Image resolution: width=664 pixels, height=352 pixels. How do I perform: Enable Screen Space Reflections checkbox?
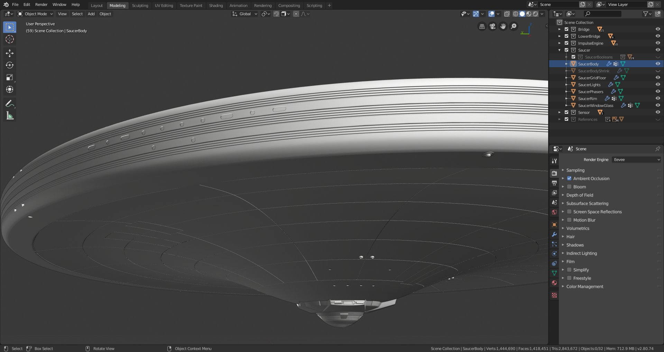click(569, 212)
